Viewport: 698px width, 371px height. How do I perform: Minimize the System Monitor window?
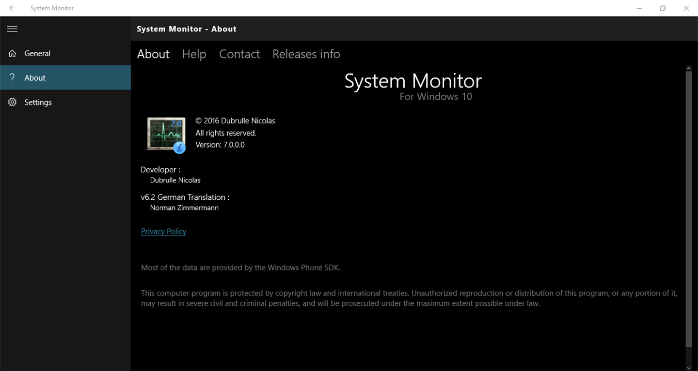(639, 8)
